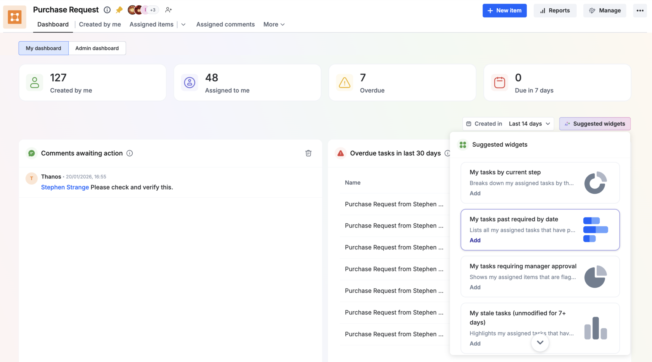Click the Stephen Strange mention link

coord(65,187)
